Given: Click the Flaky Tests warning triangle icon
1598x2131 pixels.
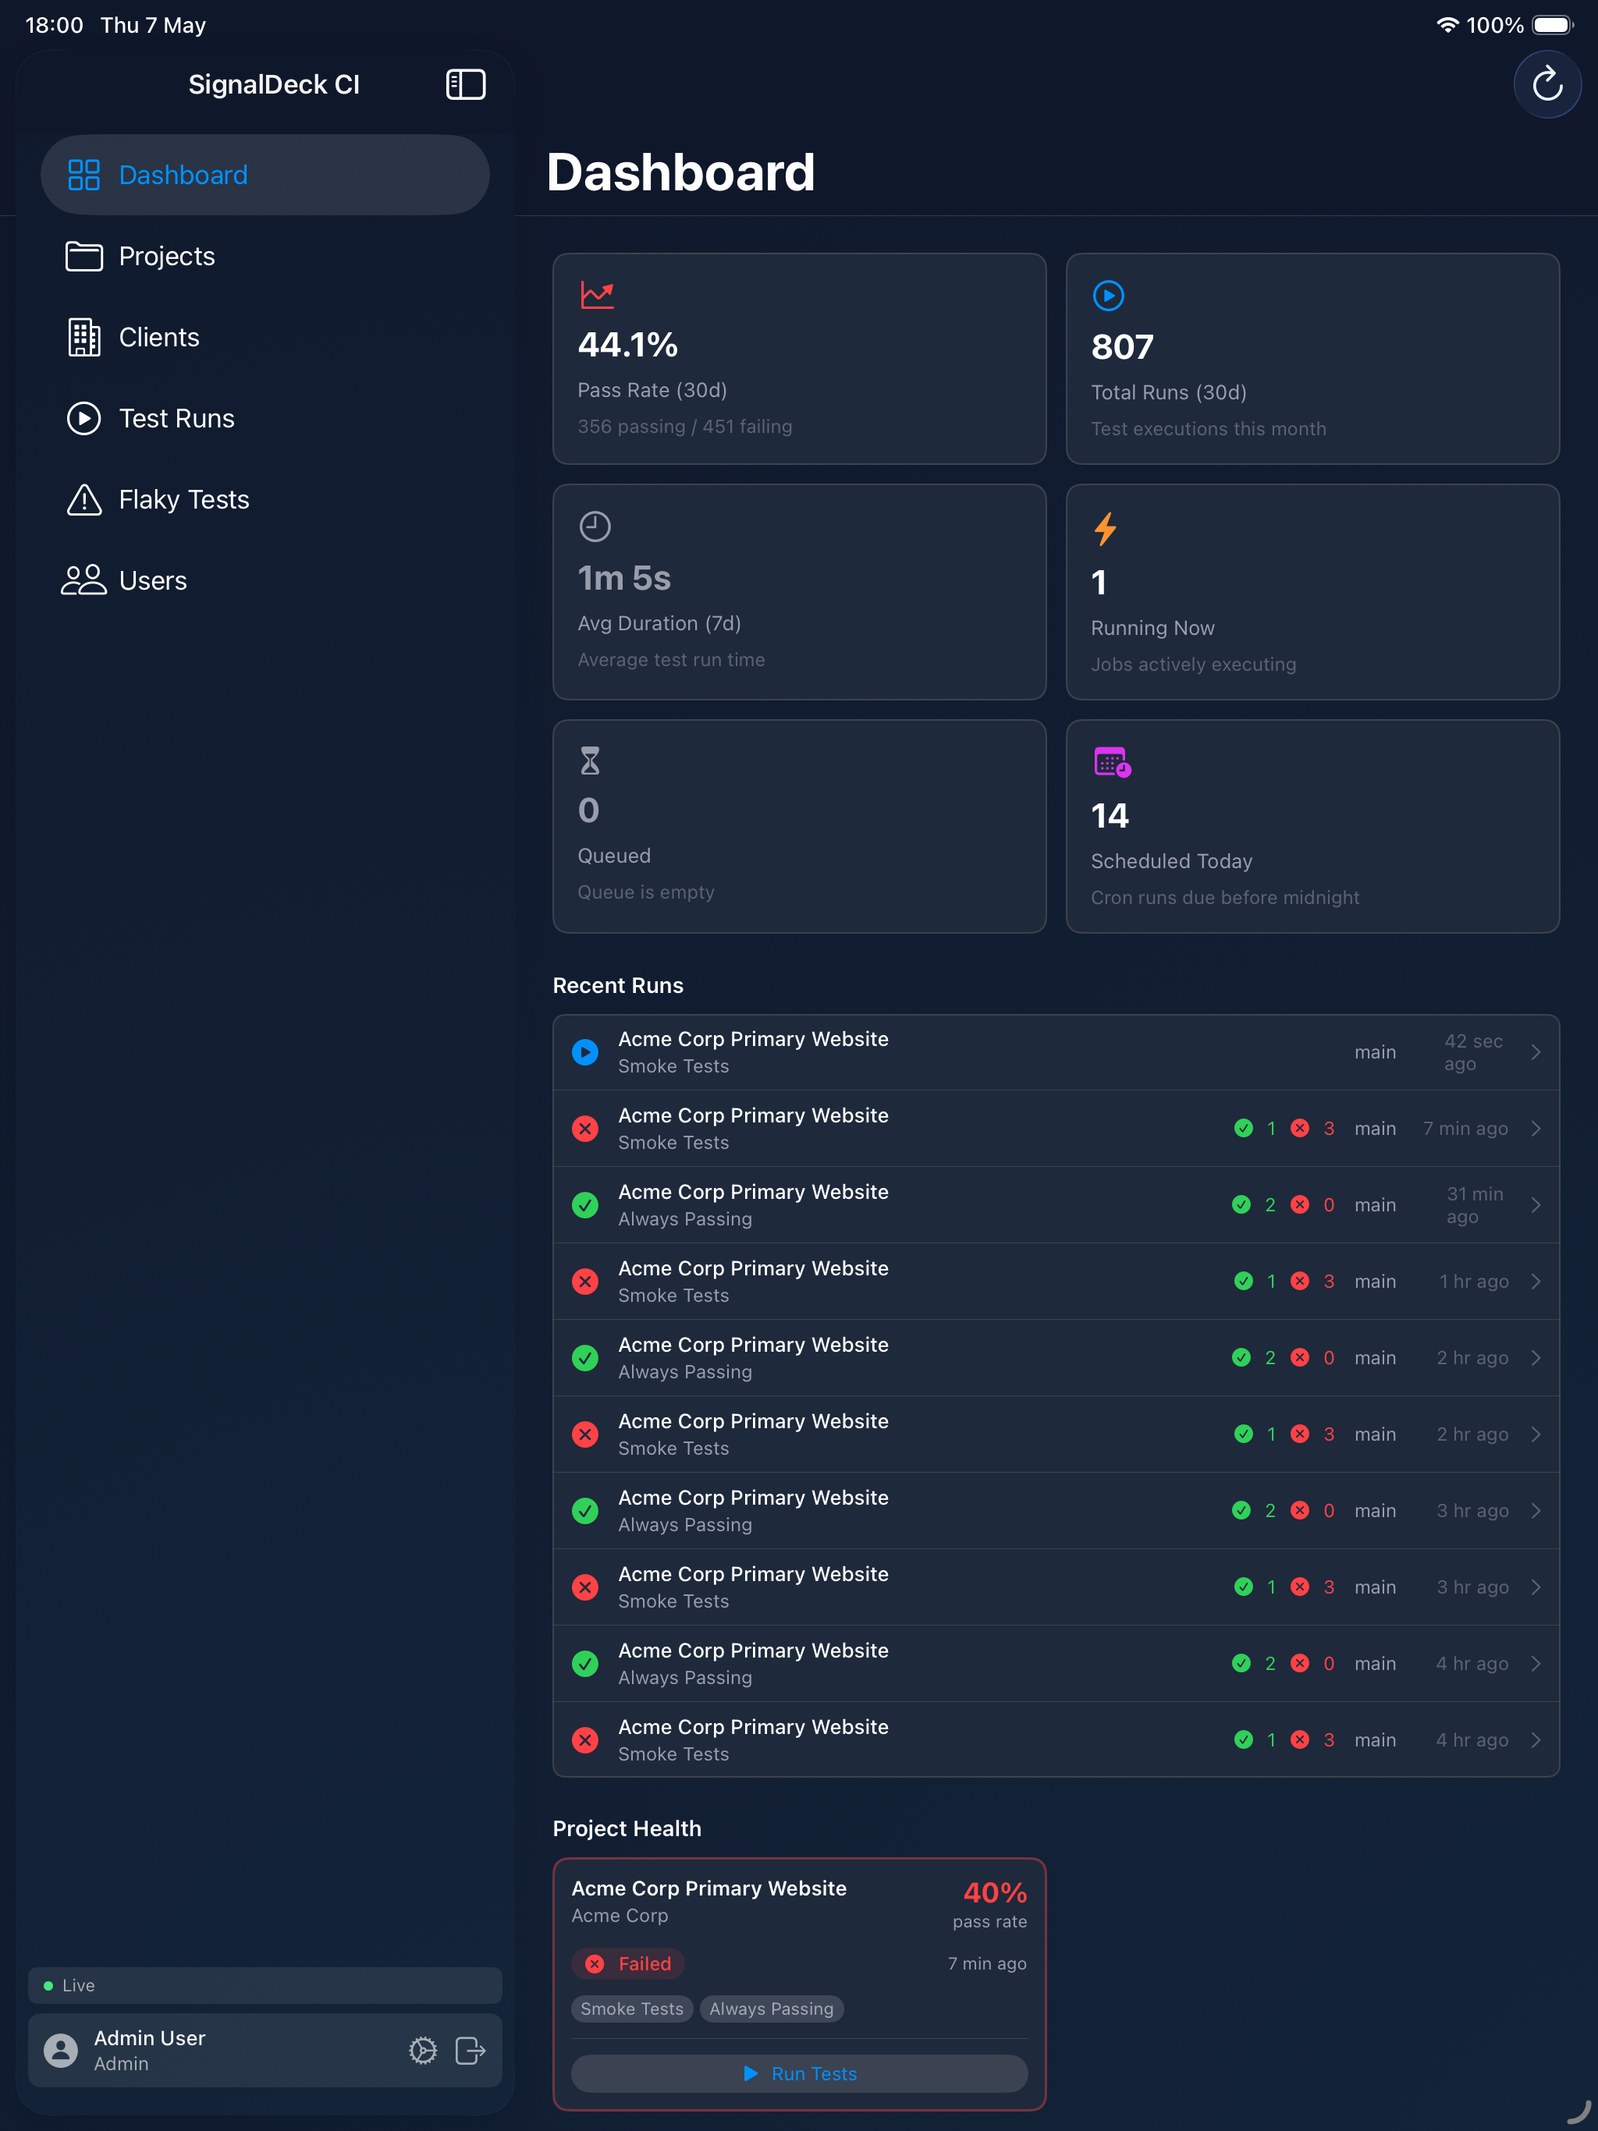Looking at the screenshot, I should click(83, 499).
